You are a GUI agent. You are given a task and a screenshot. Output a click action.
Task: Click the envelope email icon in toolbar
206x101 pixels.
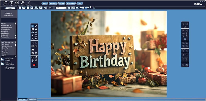pyautogui.click(x=41, y=8)
